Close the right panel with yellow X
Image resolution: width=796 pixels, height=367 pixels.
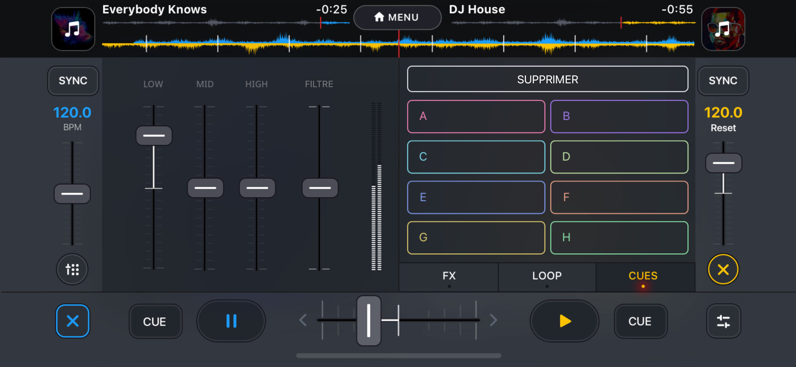pyautogui.click(x=723, y=269)
